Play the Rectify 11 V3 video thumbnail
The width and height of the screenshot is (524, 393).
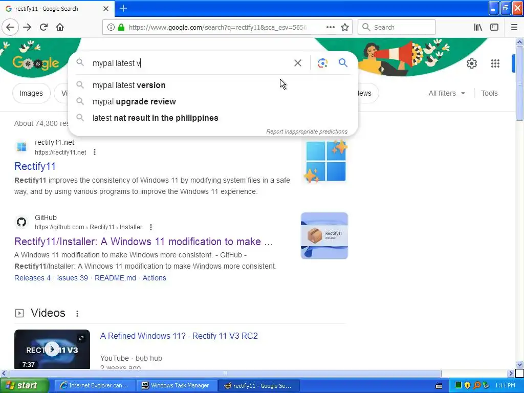(52, 349)
